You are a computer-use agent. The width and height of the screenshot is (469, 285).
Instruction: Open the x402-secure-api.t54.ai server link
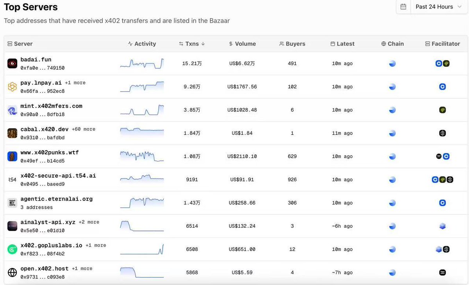point(58,176)
